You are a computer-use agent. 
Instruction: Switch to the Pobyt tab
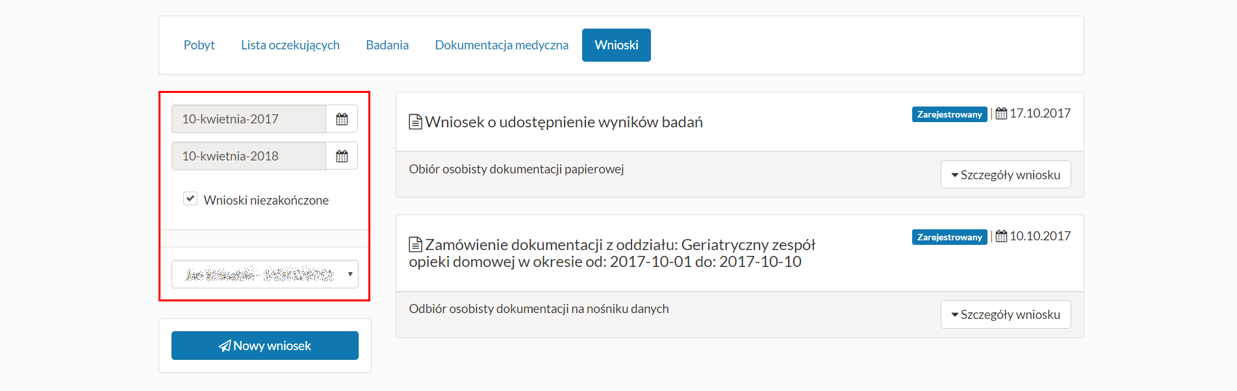point(199,45)
